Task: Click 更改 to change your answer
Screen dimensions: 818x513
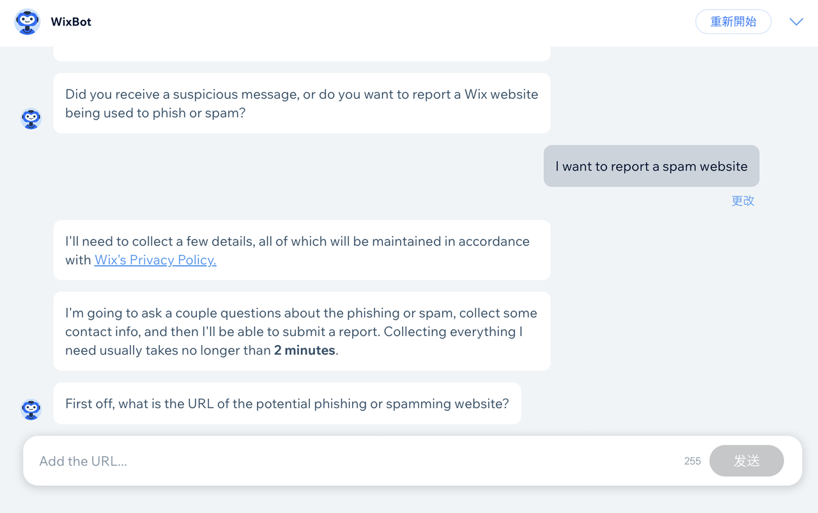Action: [743, 201]
